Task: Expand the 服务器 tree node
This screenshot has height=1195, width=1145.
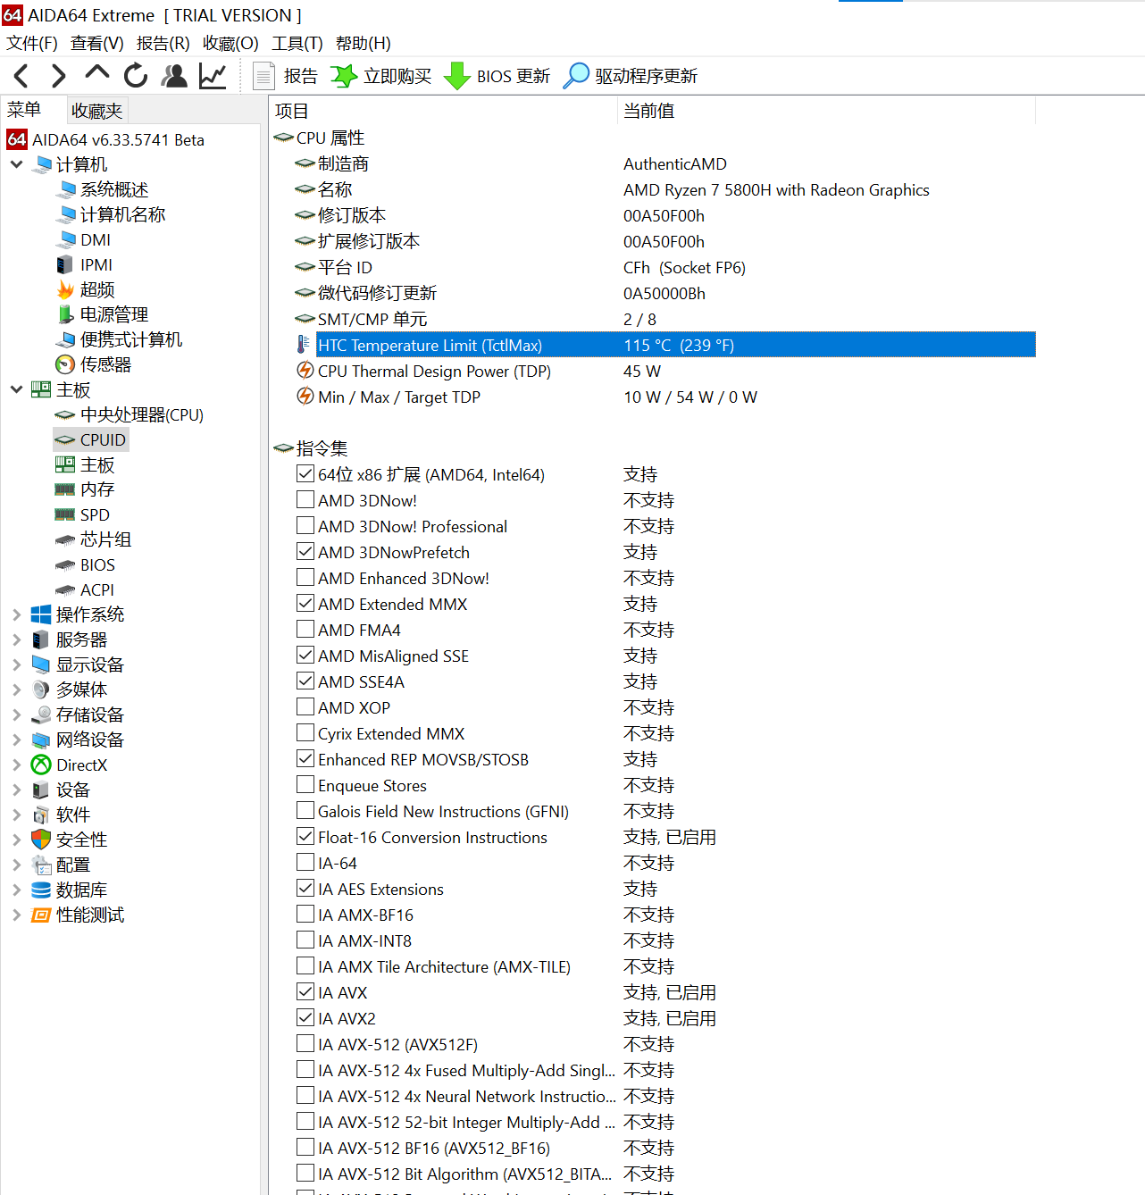Action: coord(16,639)
